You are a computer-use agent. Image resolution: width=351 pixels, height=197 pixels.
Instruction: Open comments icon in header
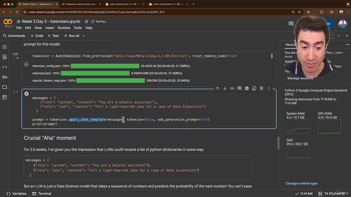coord(291,24)
